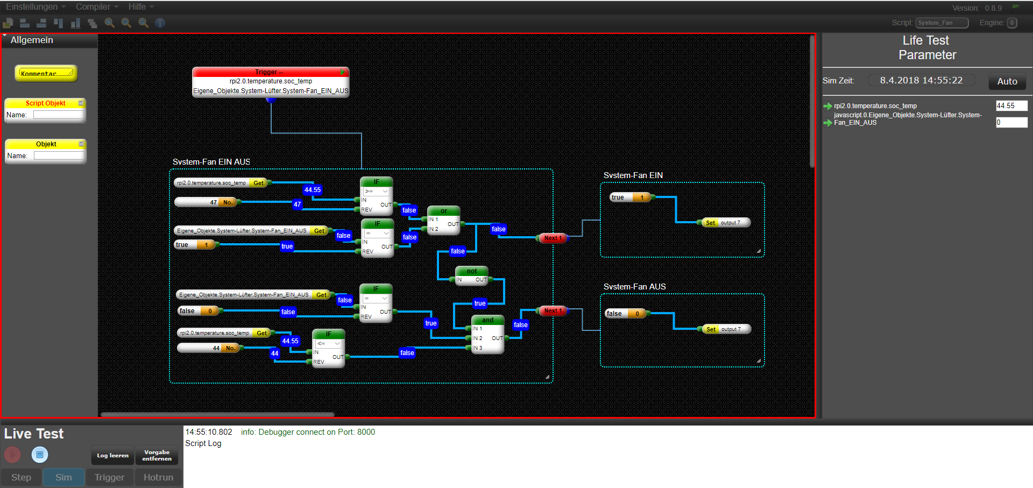Click the red Next 1 connector in lower path
1033x488 pixels.
[x=553, y=310]
